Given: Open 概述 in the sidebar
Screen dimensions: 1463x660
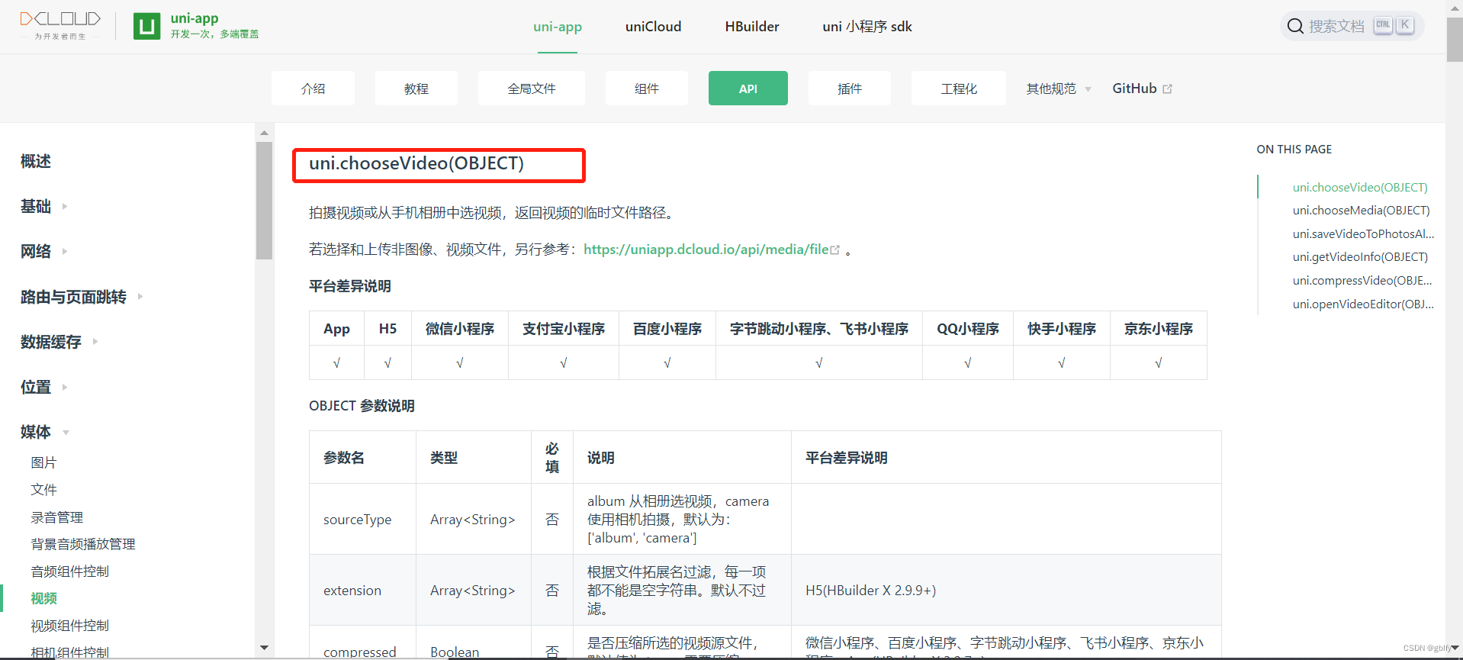Looking at the screenshot, I should 36,161.
